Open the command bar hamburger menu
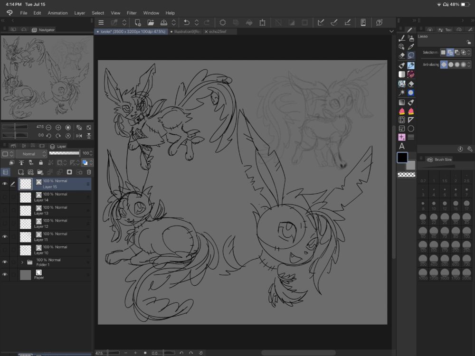Screen dimensions: 475x356 (x=101, y=23)
